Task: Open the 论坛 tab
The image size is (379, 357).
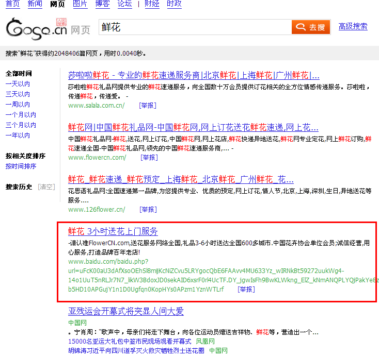Action: point(124,4)
